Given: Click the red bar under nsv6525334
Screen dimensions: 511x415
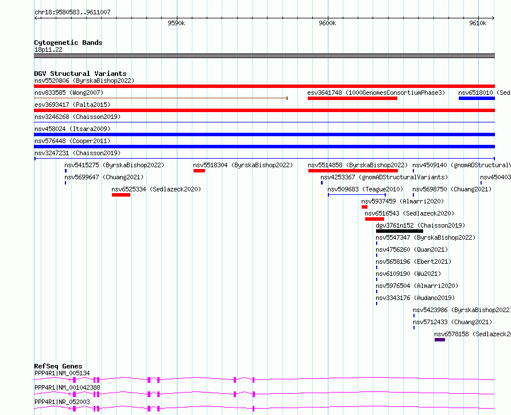Looking at the screenshot, I should point(121,195).
